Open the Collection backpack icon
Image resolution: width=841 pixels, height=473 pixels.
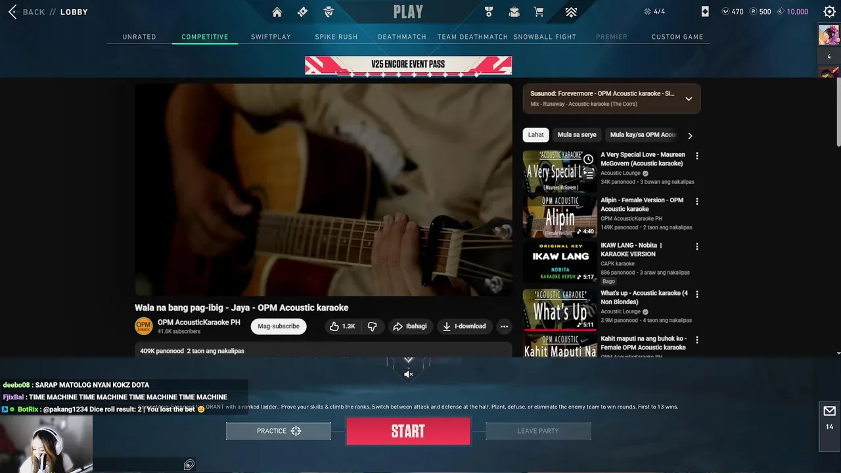[x=514, y=12]
